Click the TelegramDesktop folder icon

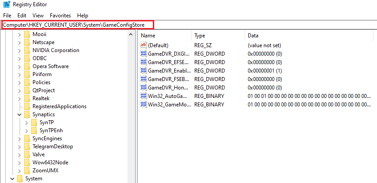point(27,146)
